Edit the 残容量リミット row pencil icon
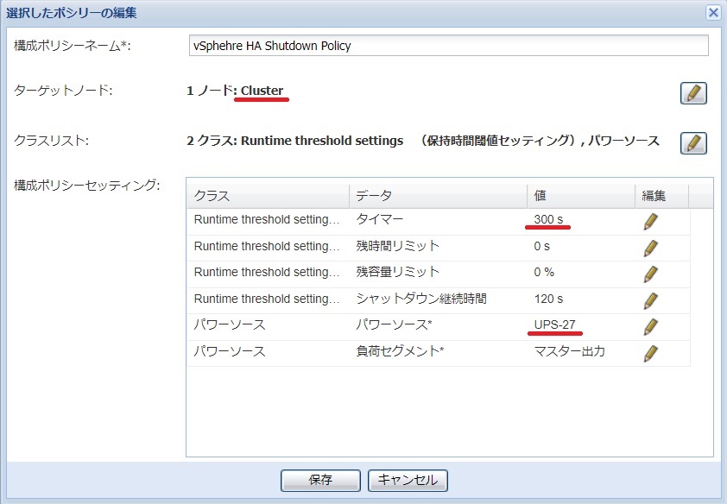The width and height of the screenshot is (727, 504). [x=650, y=274]
